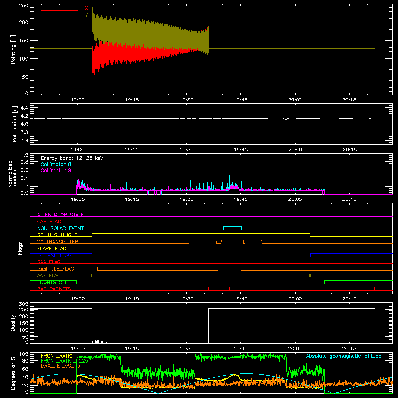Click the 'Degrees or %' axis title

(x=13, y=373)
